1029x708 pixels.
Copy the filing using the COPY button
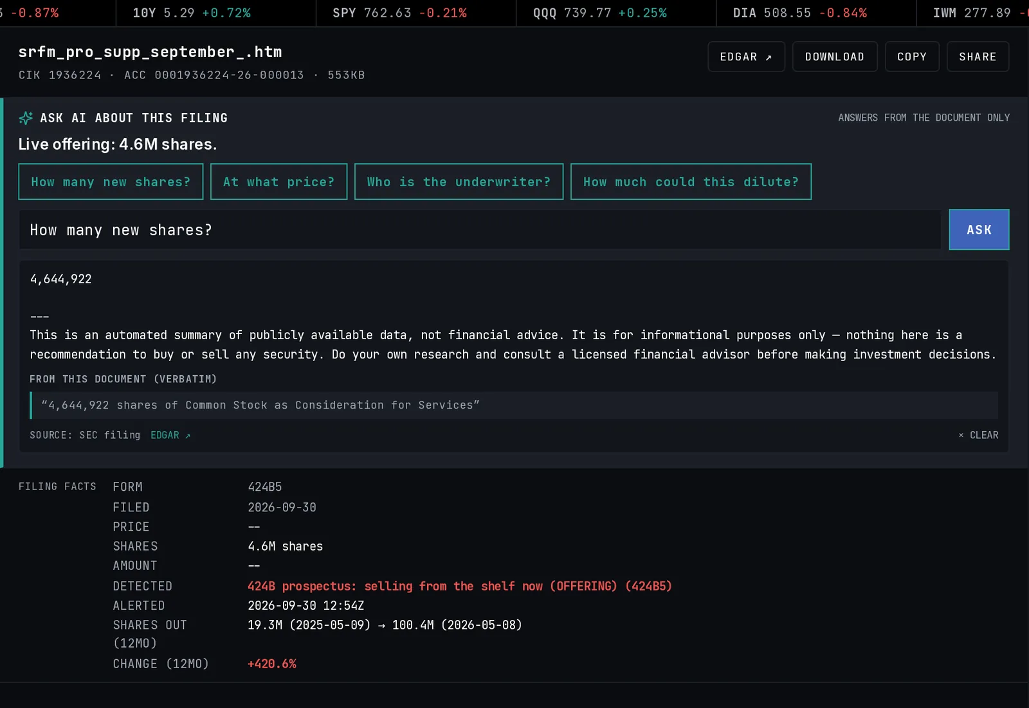click(912, 57)
